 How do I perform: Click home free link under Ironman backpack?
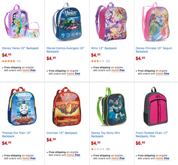pyautogui.click(x=74, y=155)
